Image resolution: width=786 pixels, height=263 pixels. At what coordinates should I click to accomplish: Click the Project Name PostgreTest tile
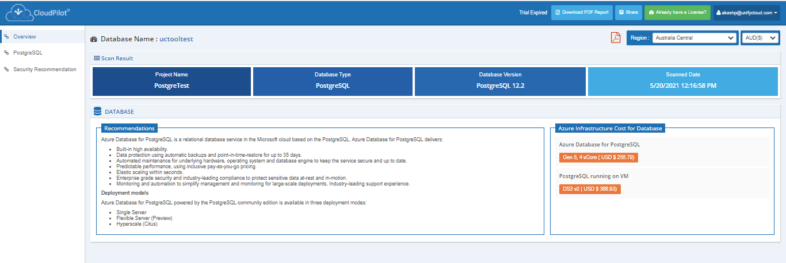point(171,81)
